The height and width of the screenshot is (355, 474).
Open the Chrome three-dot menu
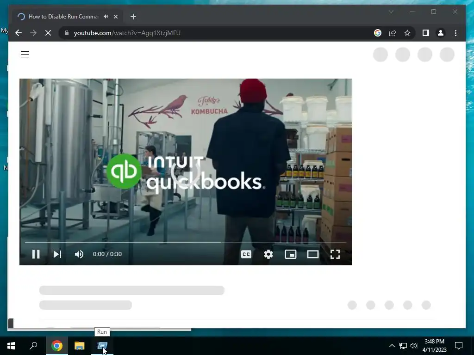coord(455,33)
